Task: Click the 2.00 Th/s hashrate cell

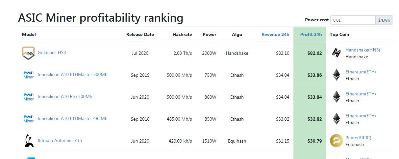Action: tap(183, 53)
